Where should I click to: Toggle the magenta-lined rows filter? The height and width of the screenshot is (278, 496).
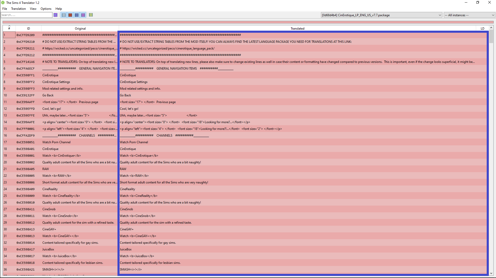pyautogui.click(x=83, y=15)
